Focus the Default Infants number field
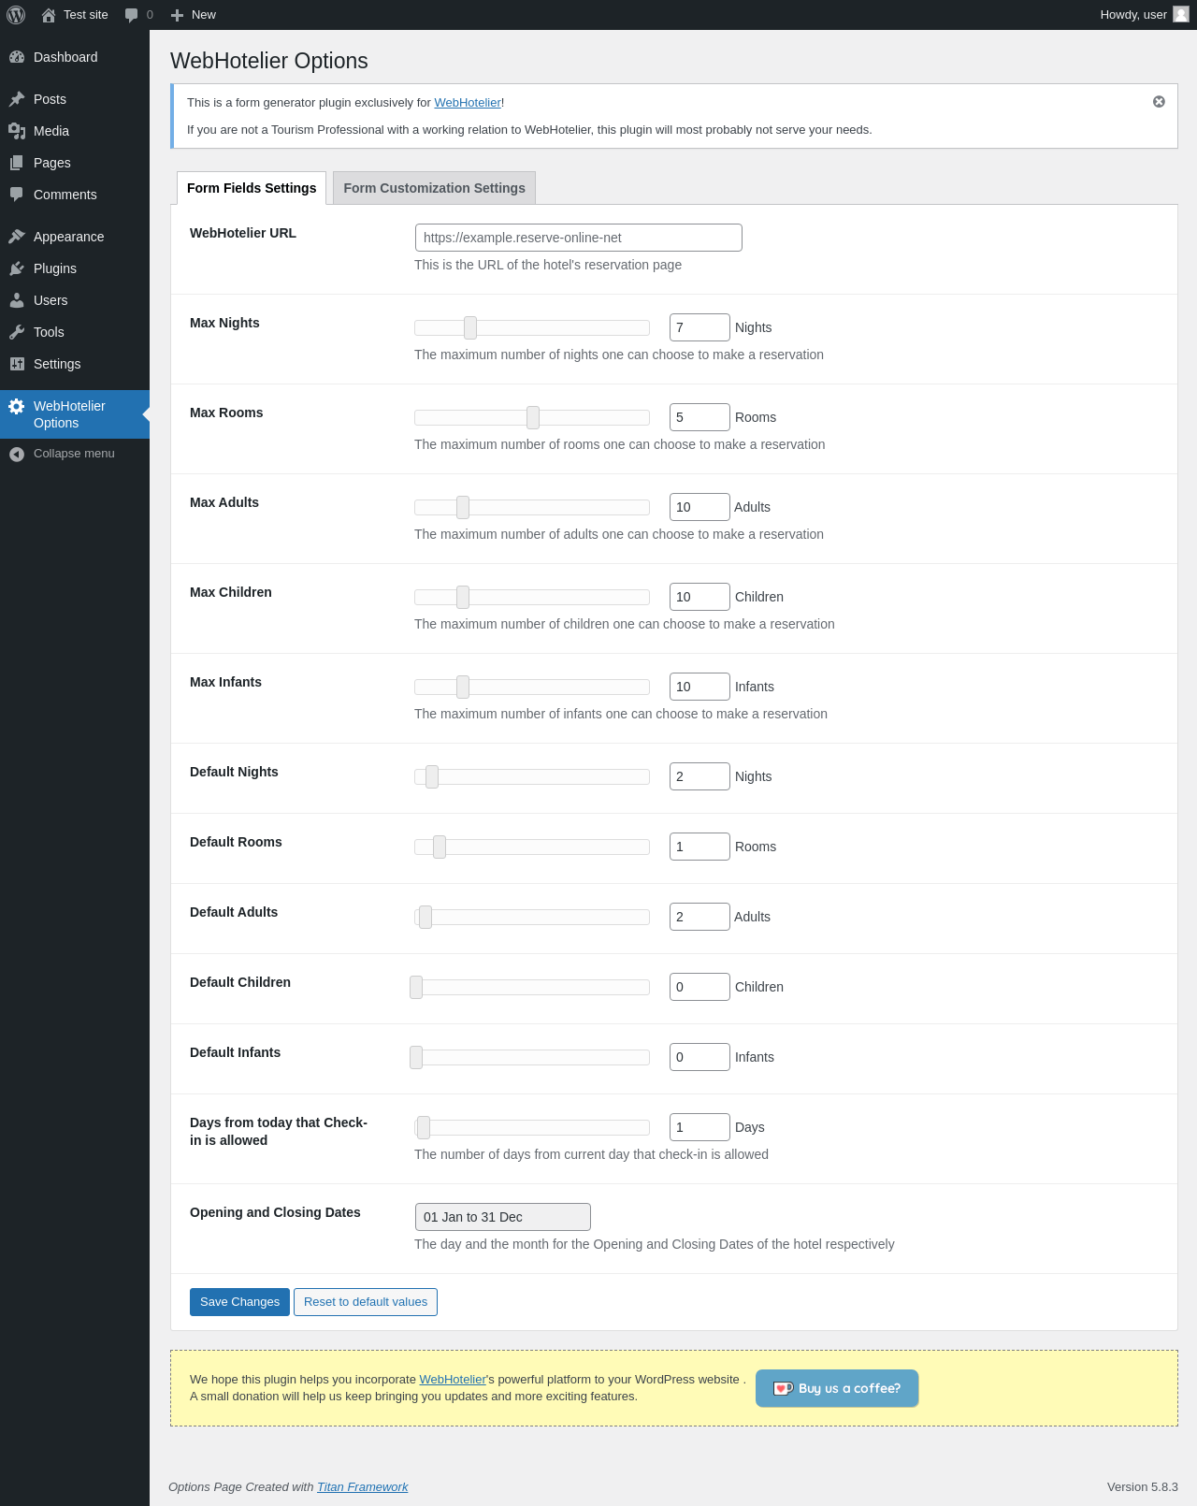The image size is (1197, 1506). pos(699,1057)
